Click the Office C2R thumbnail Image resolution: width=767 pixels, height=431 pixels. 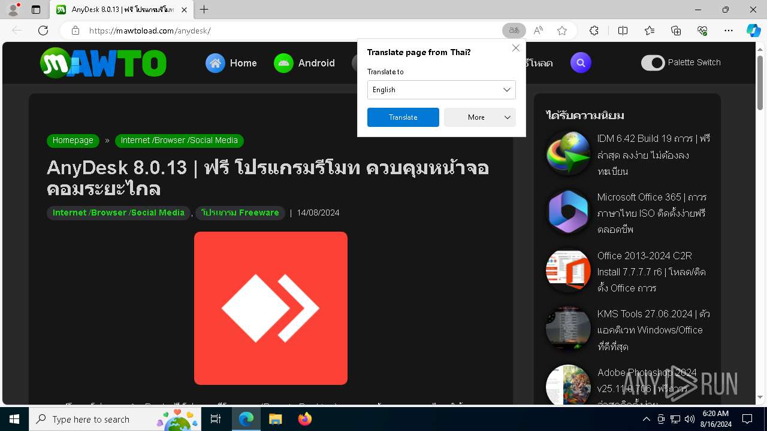click(568, 270)
